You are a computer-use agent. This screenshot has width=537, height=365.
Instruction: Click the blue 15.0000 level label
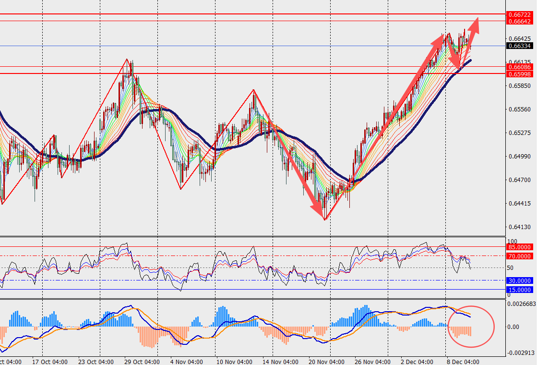click(x=520, y=290)
